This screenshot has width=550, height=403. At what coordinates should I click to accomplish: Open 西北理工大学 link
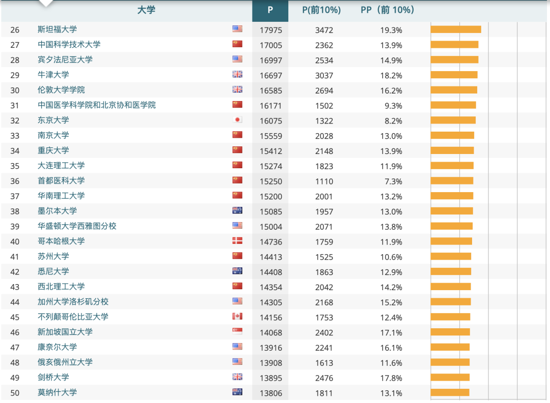point(62,287)
